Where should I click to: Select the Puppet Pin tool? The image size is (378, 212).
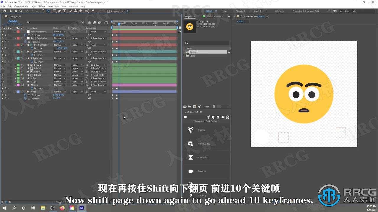93,11
